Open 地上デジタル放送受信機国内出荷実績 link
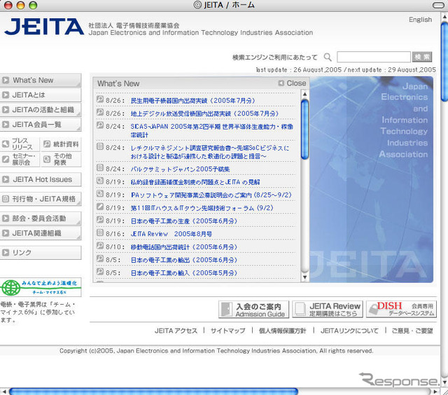Screen dimensions: 448x395 click(204, 113)
